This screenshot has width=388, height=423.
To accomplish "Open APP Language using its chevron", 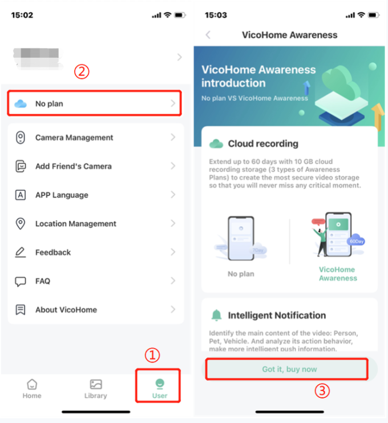I will (x=173, y=194).
